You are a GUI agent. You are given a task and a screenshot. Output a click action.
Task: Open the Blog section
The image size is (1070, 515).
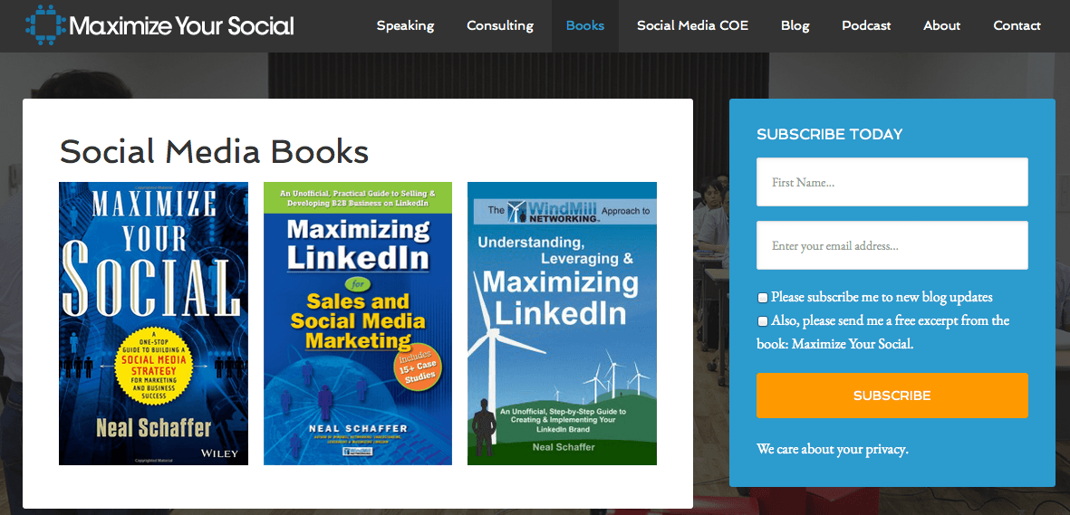point(795,26)
